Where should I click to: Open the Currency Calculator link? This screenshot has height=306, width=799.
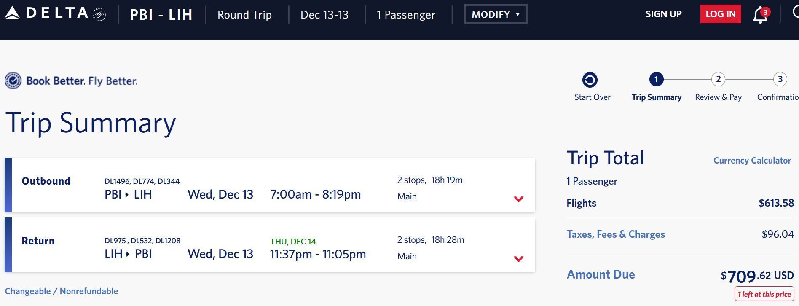(x=752, y=161)
